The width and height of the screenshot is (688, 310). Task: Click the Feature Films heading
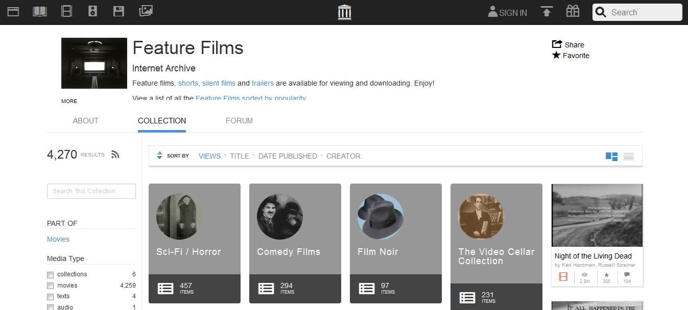click(188, 48)
